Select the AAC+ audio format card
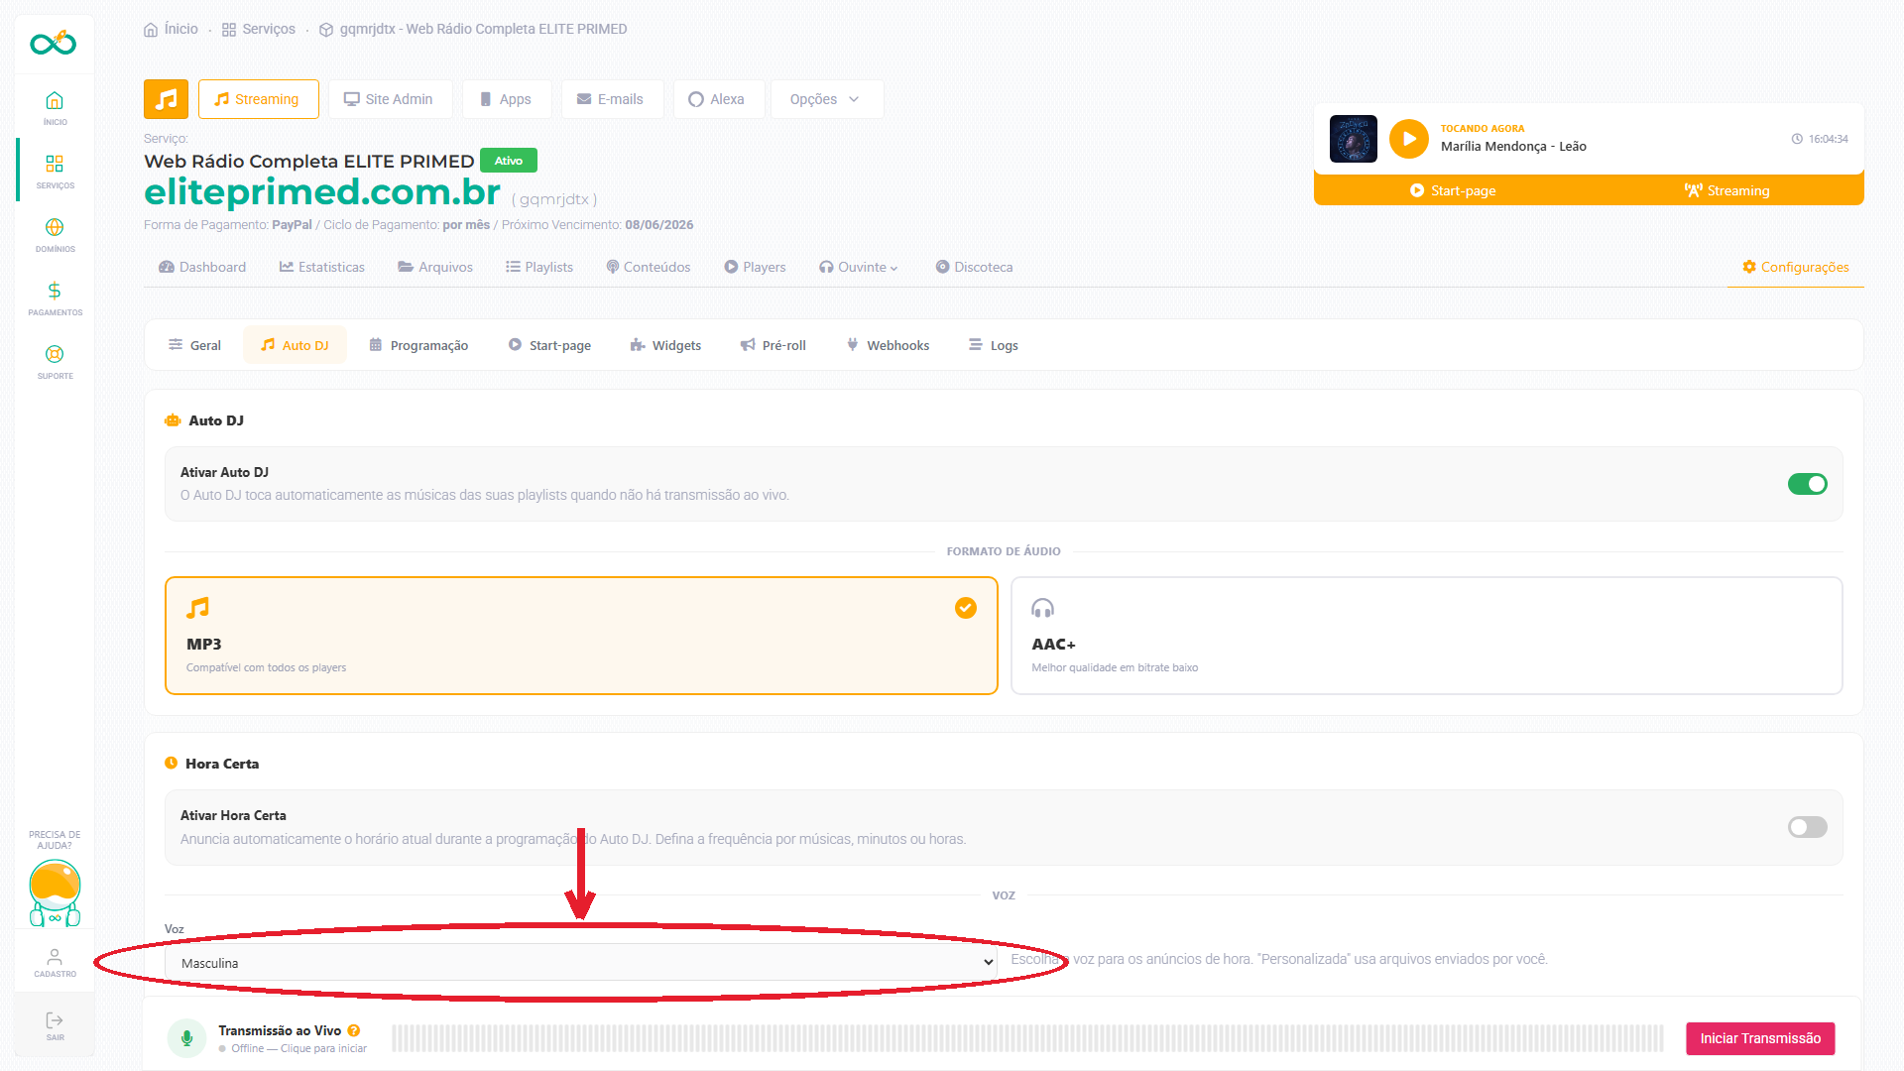Viewport: 1904px width, 1071px height. click(1426, 636)
